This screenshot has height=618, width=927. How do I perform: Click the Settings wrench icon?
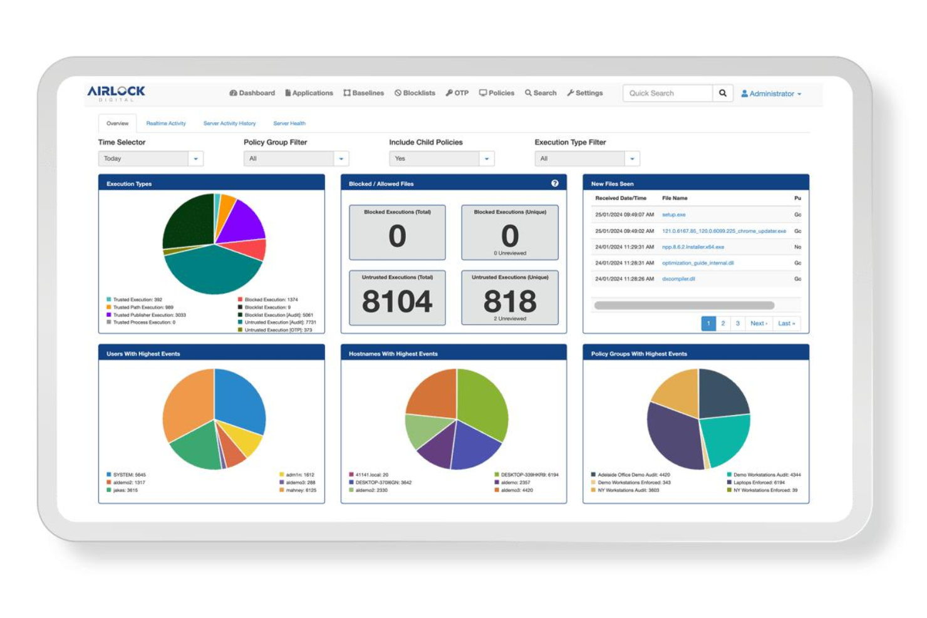(x=569, y=93)
